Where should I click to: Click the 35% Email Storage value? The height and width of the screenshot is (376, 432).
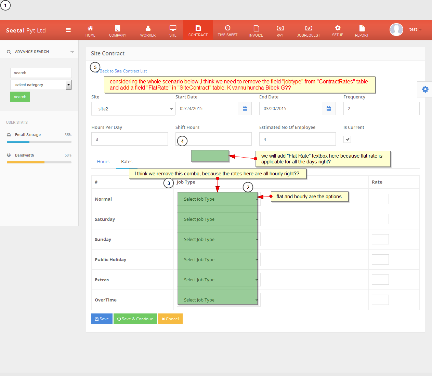click(68, 135)
